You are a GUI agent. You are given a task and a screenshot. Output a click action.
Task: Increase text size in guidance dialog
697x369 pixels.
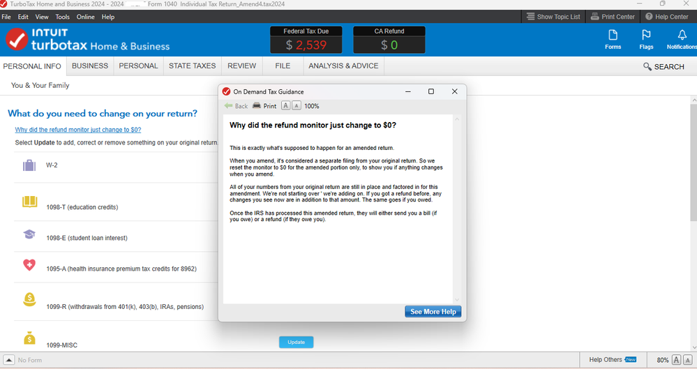coord(286,106)
